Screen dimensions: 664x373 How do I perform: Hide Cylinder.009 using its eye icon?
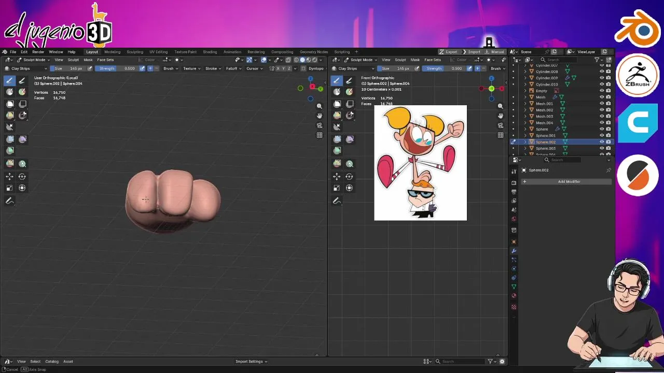602,78
